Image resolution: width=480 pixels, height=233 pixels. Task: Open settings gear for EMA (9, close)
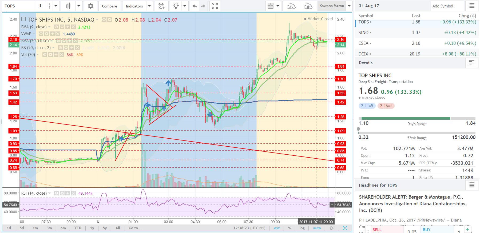62,27
